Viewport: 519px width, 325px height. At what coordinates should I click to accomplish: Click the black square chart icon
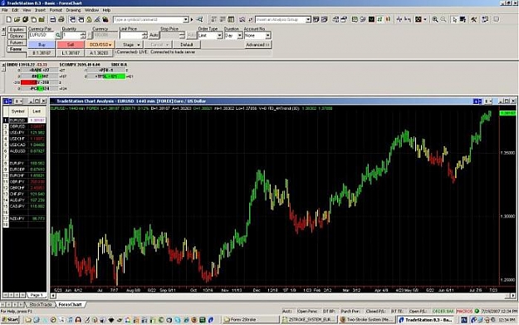click(371, 20)
